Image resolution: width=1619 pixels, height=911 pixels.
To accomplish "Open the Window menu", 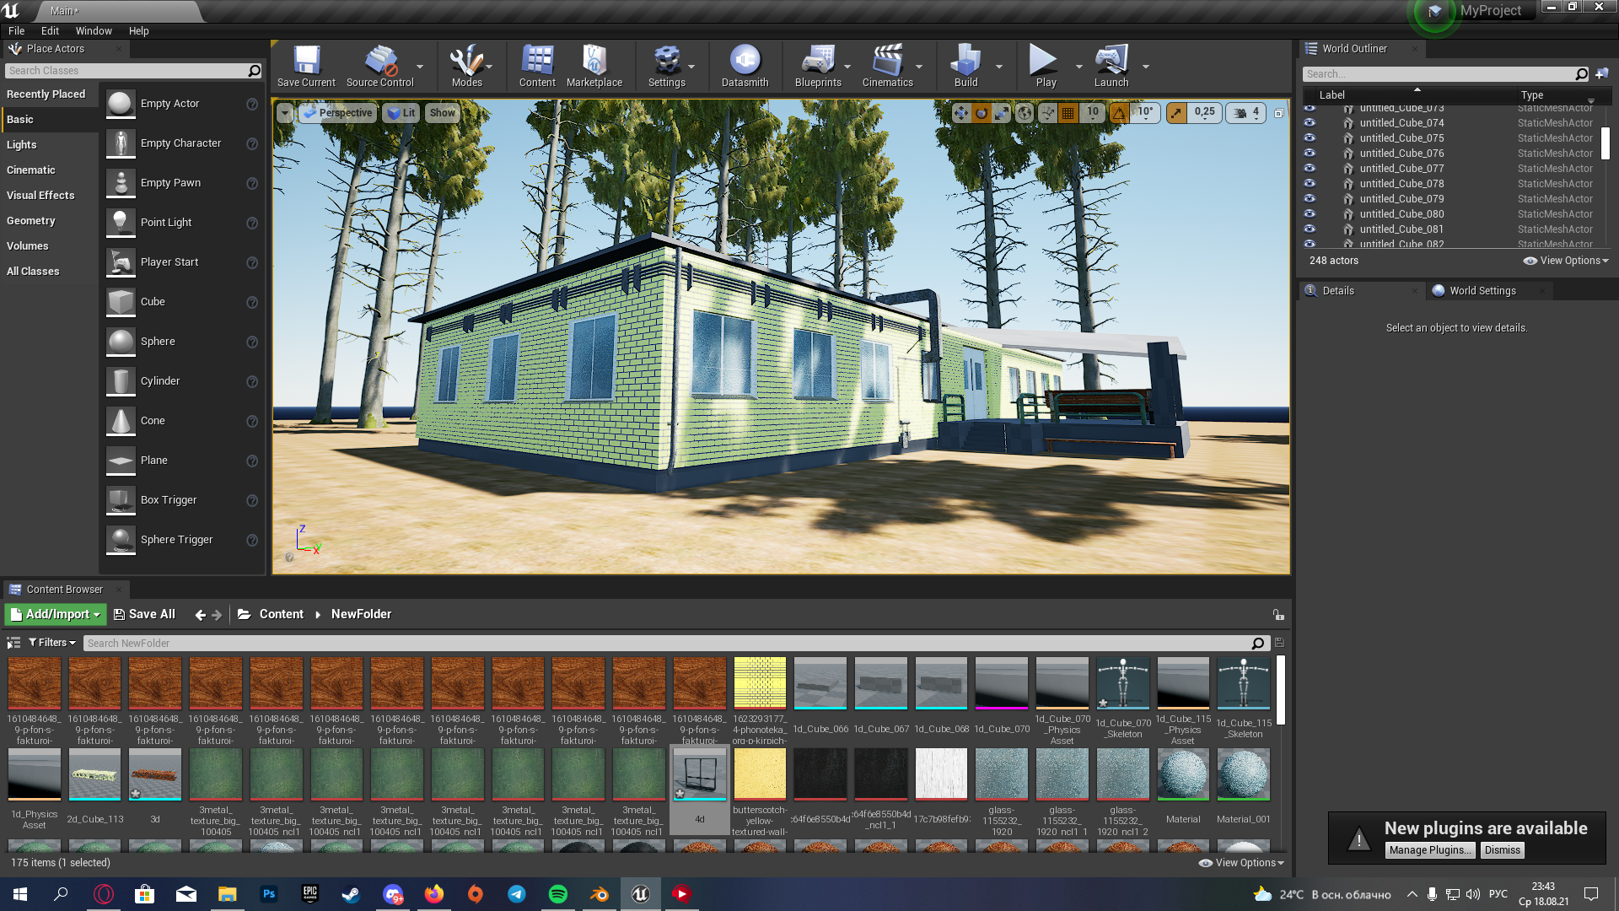I will [x=94, y=30].
